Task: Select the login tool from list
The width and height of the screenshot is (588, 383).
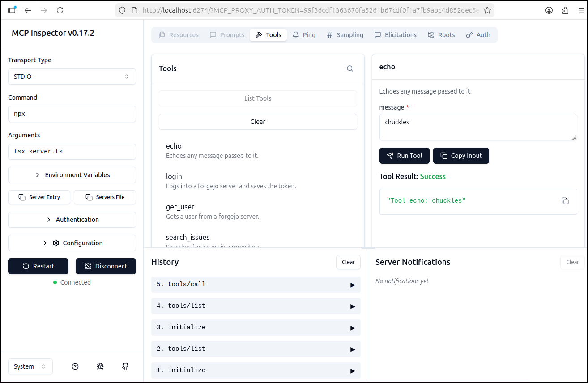Action: [174, 176]
